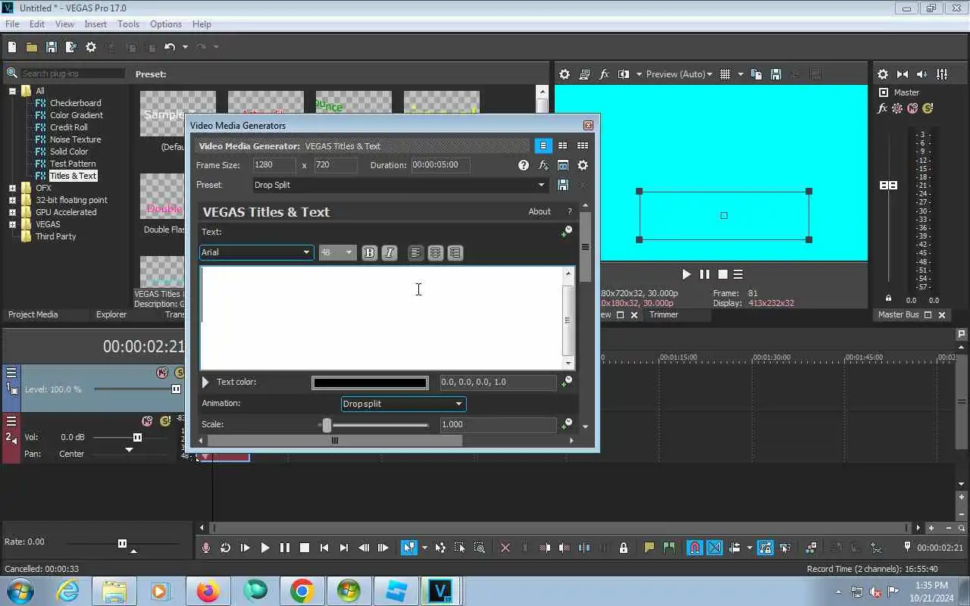Open the Animation dropdown showing Dropsplit

point(403,404)
